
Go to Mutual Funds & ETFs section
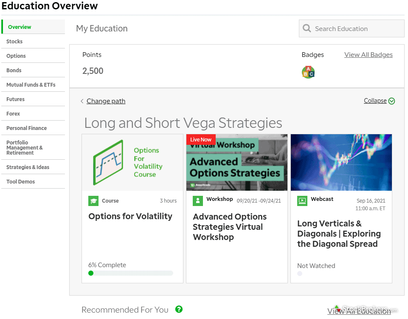(x=31, y=85)
